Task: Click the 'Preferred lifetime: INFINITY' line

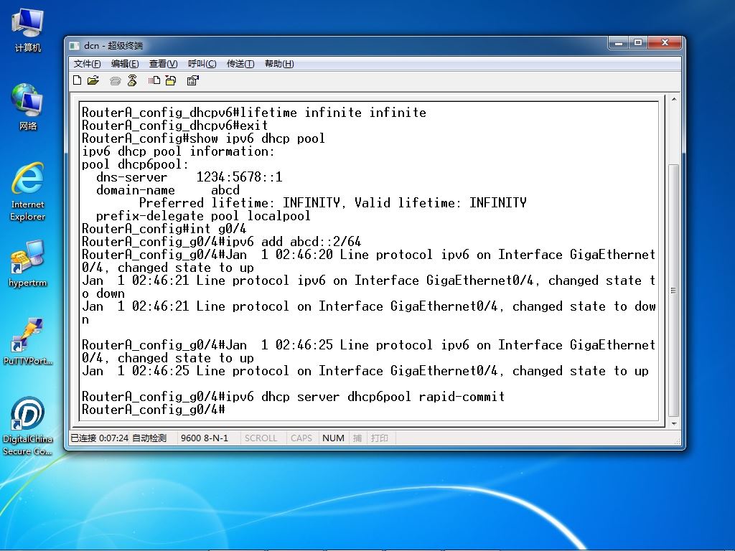Action: pos(333,203)
